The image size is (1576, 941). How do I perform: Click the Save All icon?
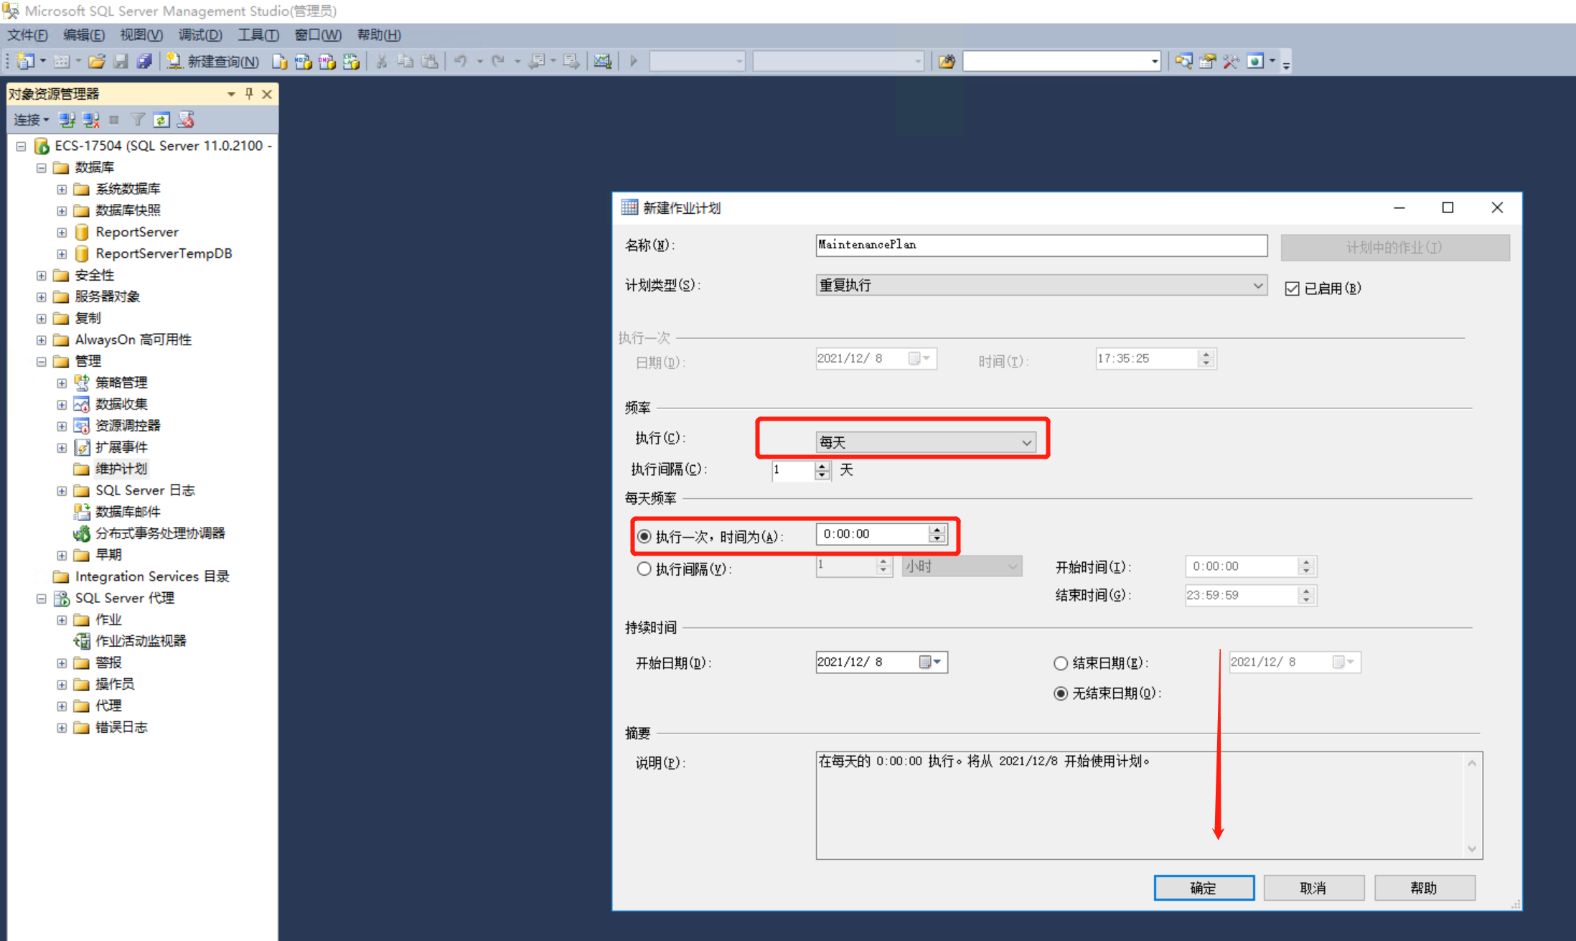tap(144, 61)
